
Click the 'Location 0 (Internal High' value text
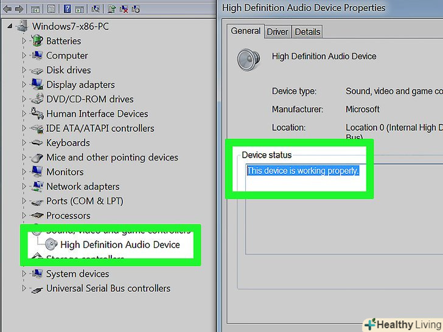tap(394, 128)
